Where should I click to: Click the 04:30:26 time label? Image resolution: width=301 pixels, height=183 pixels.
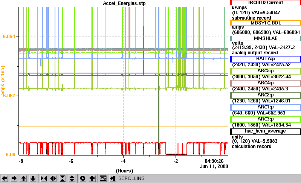coord(214,161)
